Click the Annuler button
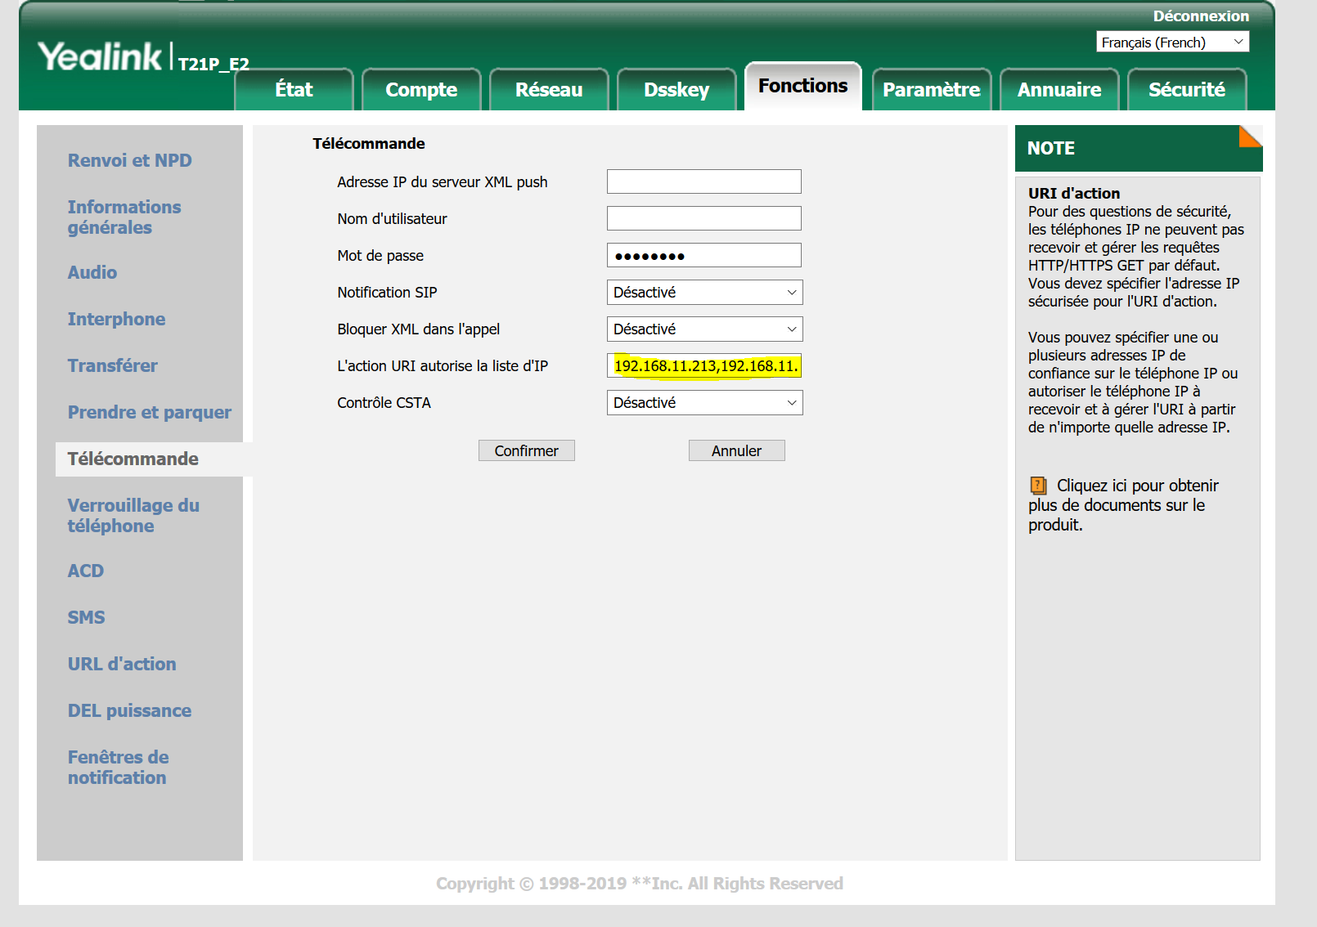The height and width of the screenshot is (927, 1317). coord(736,451)
